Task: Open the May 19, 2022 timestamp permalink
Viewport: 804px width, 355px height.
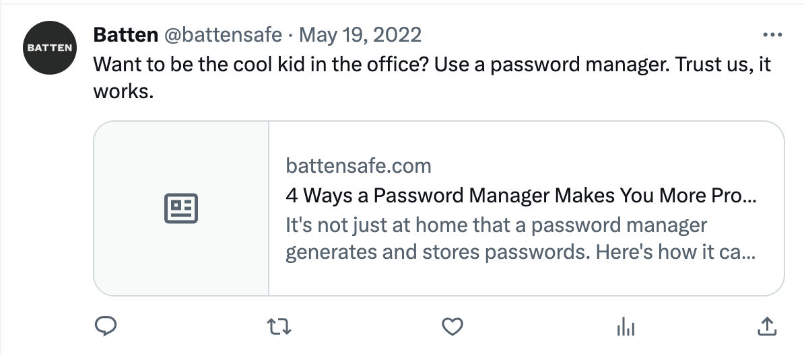Action: click(360, 35)
